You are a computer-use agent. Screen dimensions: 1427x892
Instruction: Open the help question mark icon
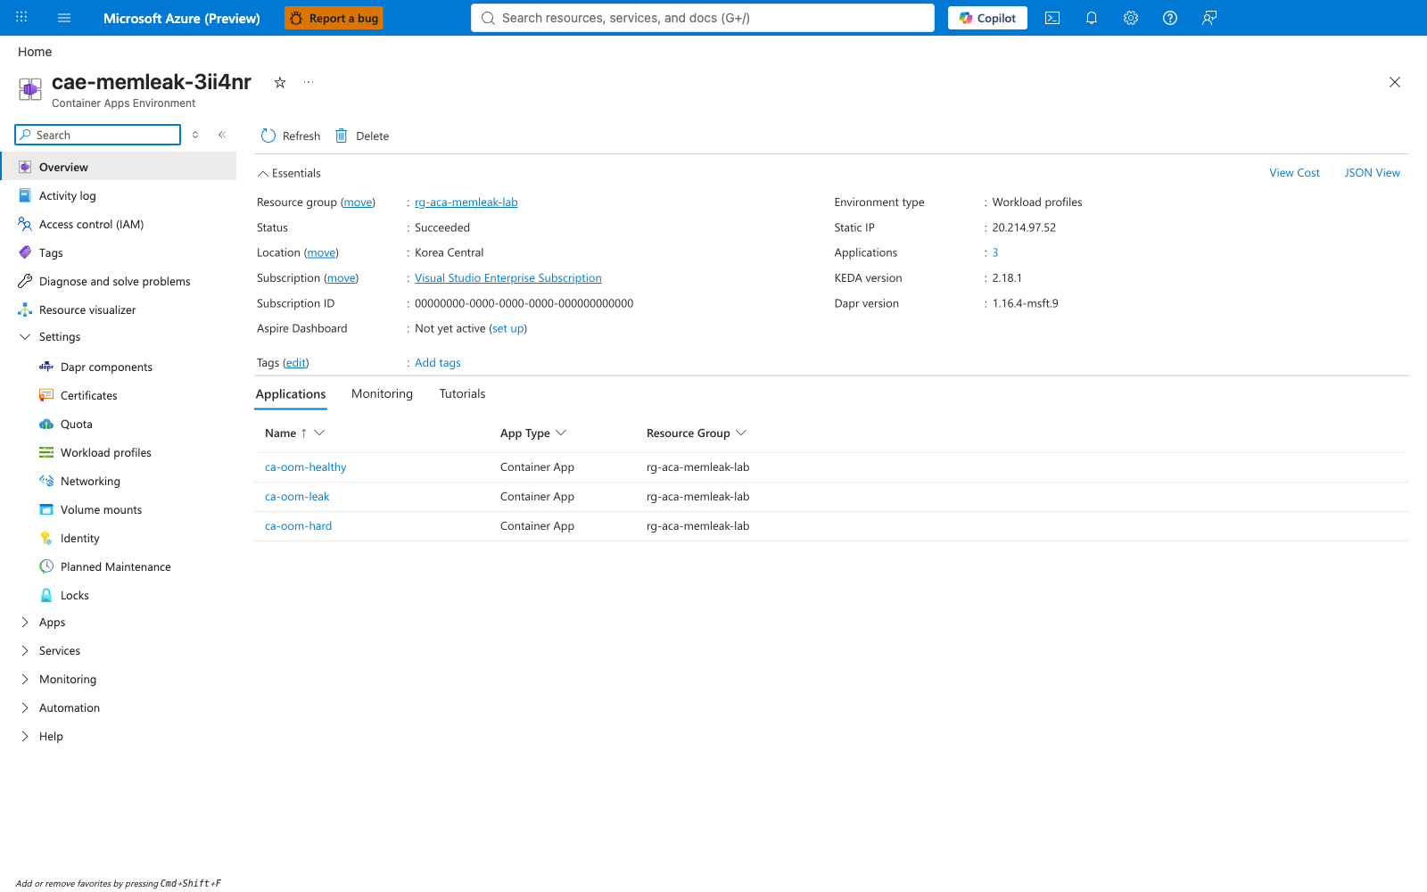[1170, 18]
